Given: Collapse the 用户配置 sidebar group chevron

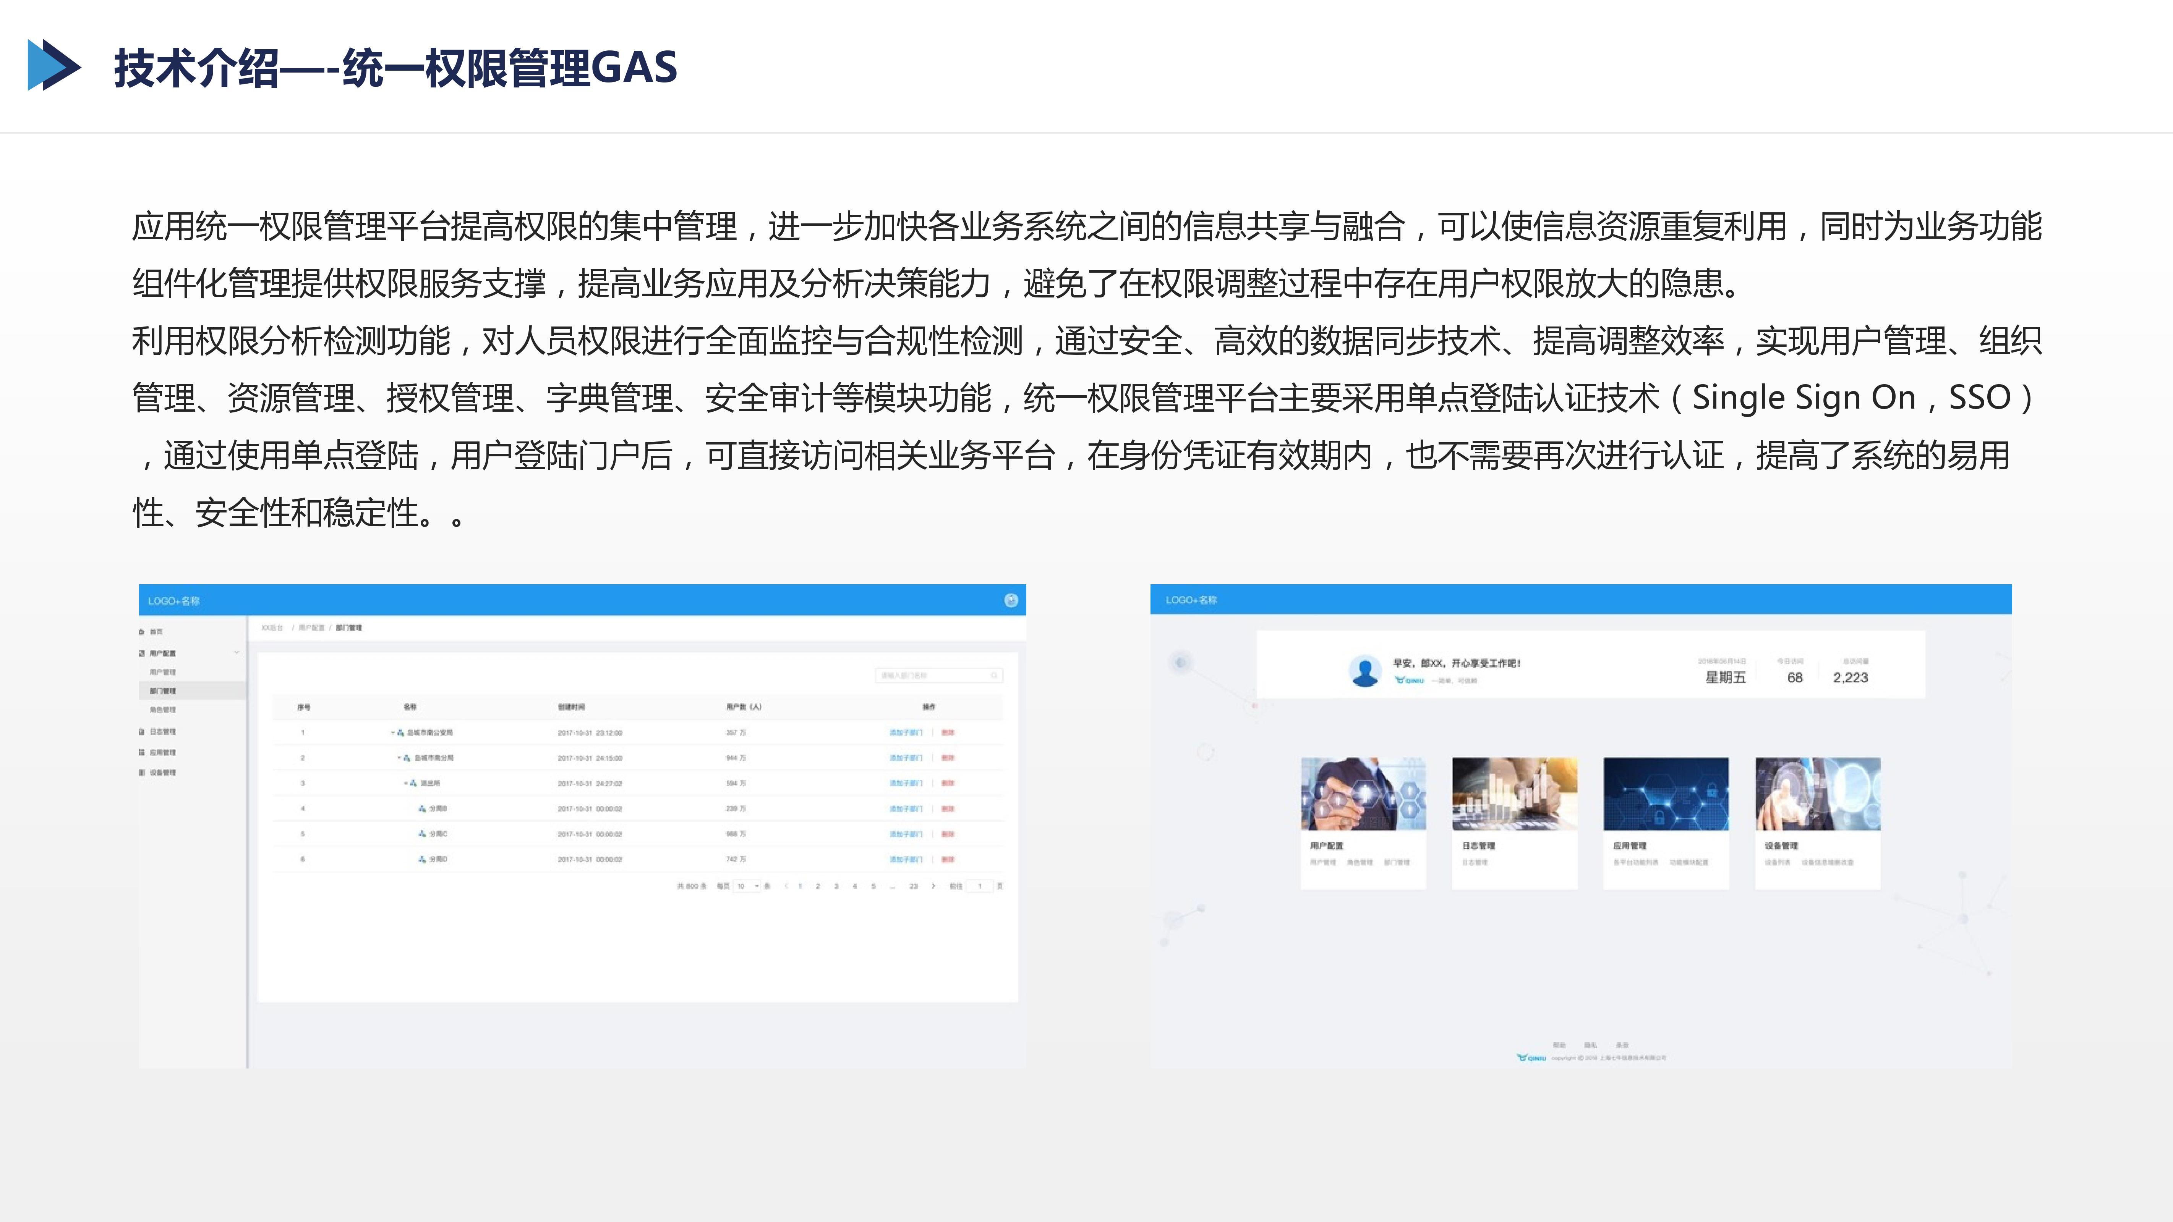Looking at the screenshot, I should pyautogui.click(x=237, y=653).
